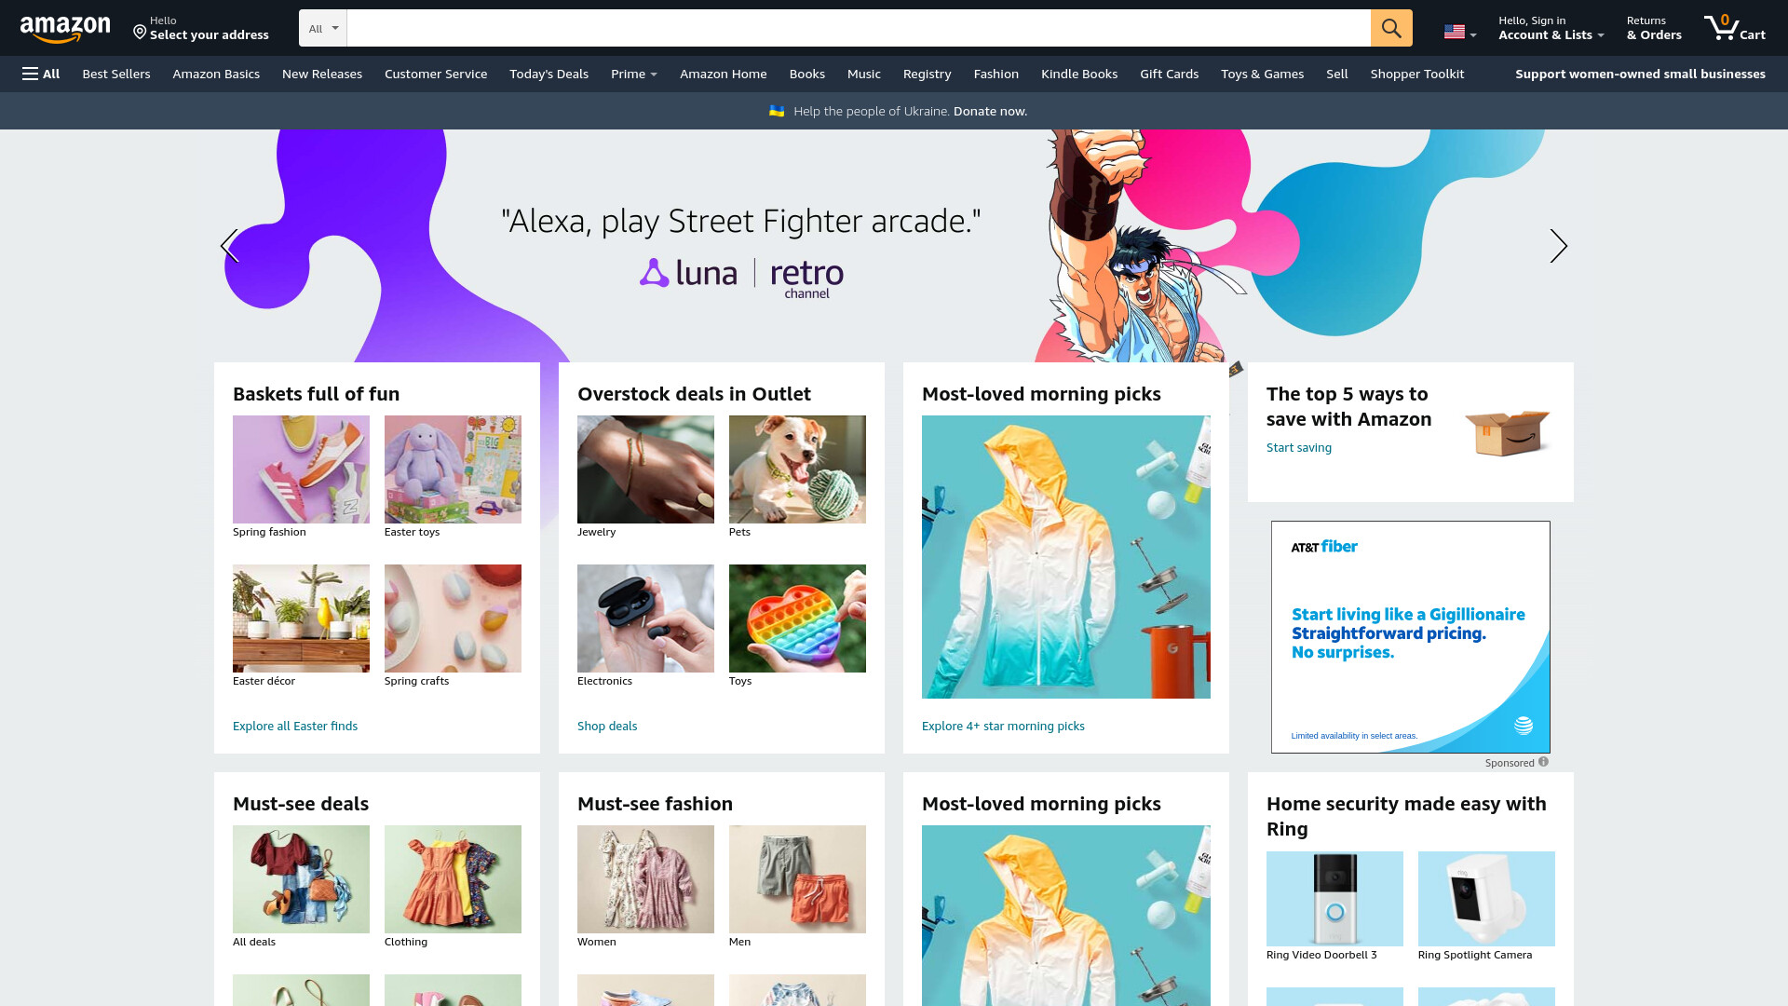Open Electronics outlet thumbnail
The height and width of the screenshot is (1006, 1788).
tap(645, 619)
